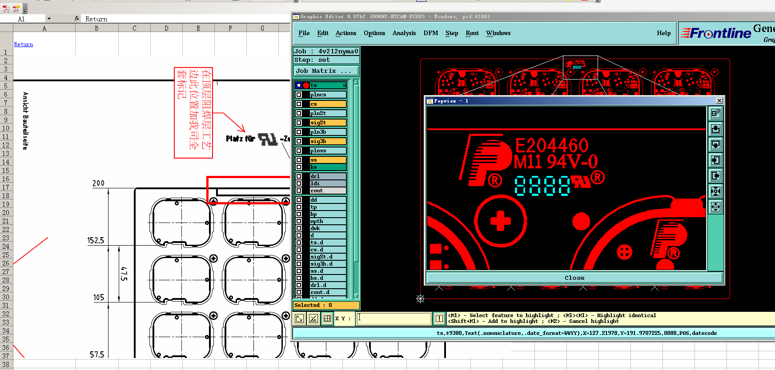Open the File menu in Graphic Editor
Viewport: 775px width, 370px height.
tap(304, 33)
